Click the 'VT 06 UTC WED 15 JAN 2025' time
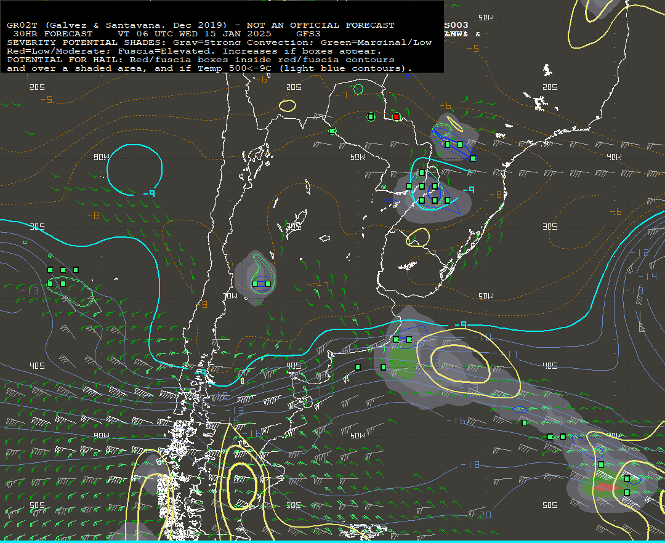 click(194, 34)
